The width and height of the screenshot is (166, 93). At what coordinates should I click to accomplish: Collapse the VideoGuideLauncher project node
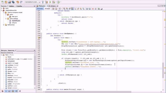[x=2, y=10]
